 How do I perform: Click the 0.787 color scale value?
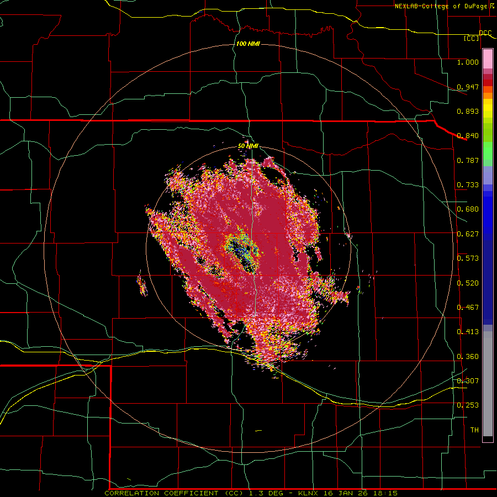click(x=468, y=160)
